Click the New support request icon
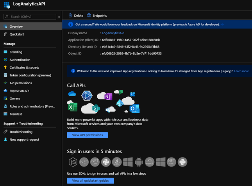 click(5, 139)
